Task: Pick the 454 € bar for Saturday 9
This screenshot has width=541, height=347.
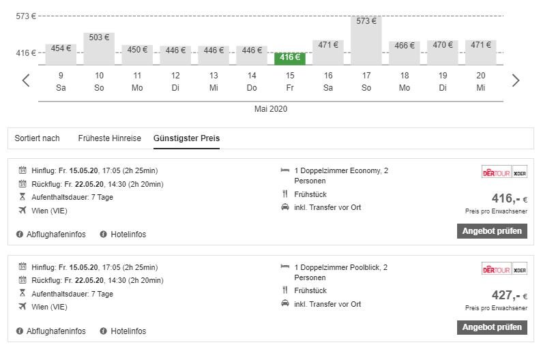Action: tap(61, 55)
